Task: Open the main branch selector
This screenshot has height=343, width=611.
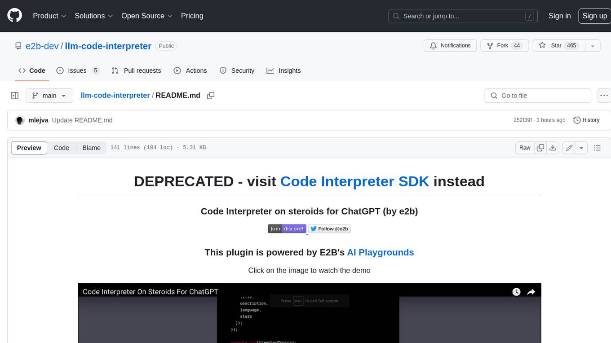Action: point(49,96)
